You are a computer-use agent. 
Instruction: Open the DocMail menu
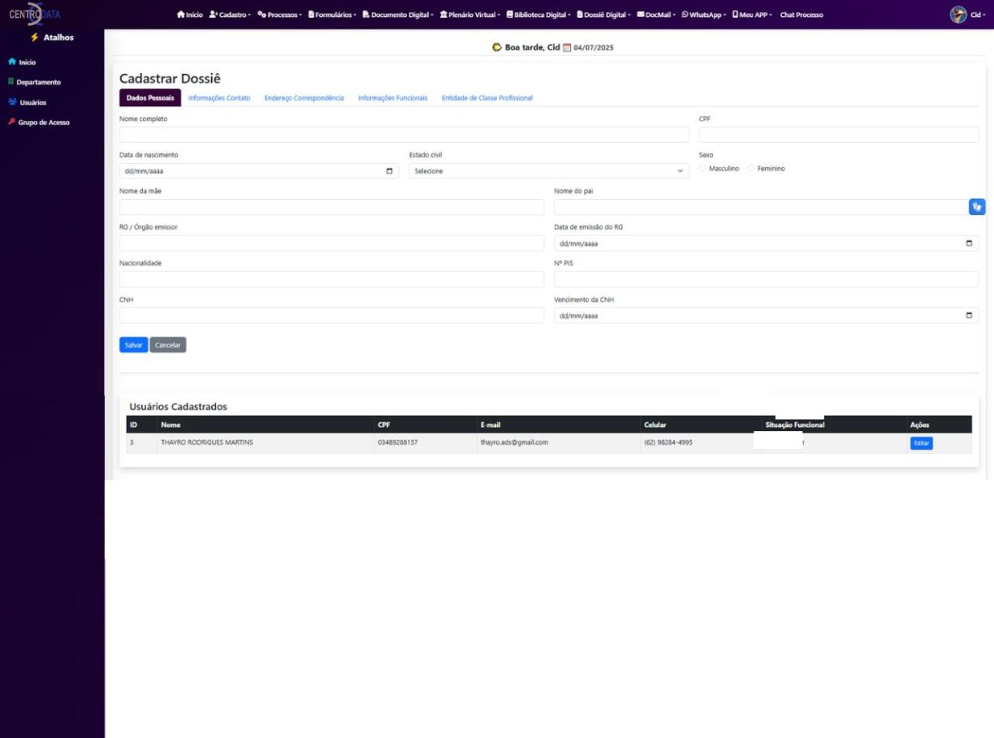(x=657, y=15)
